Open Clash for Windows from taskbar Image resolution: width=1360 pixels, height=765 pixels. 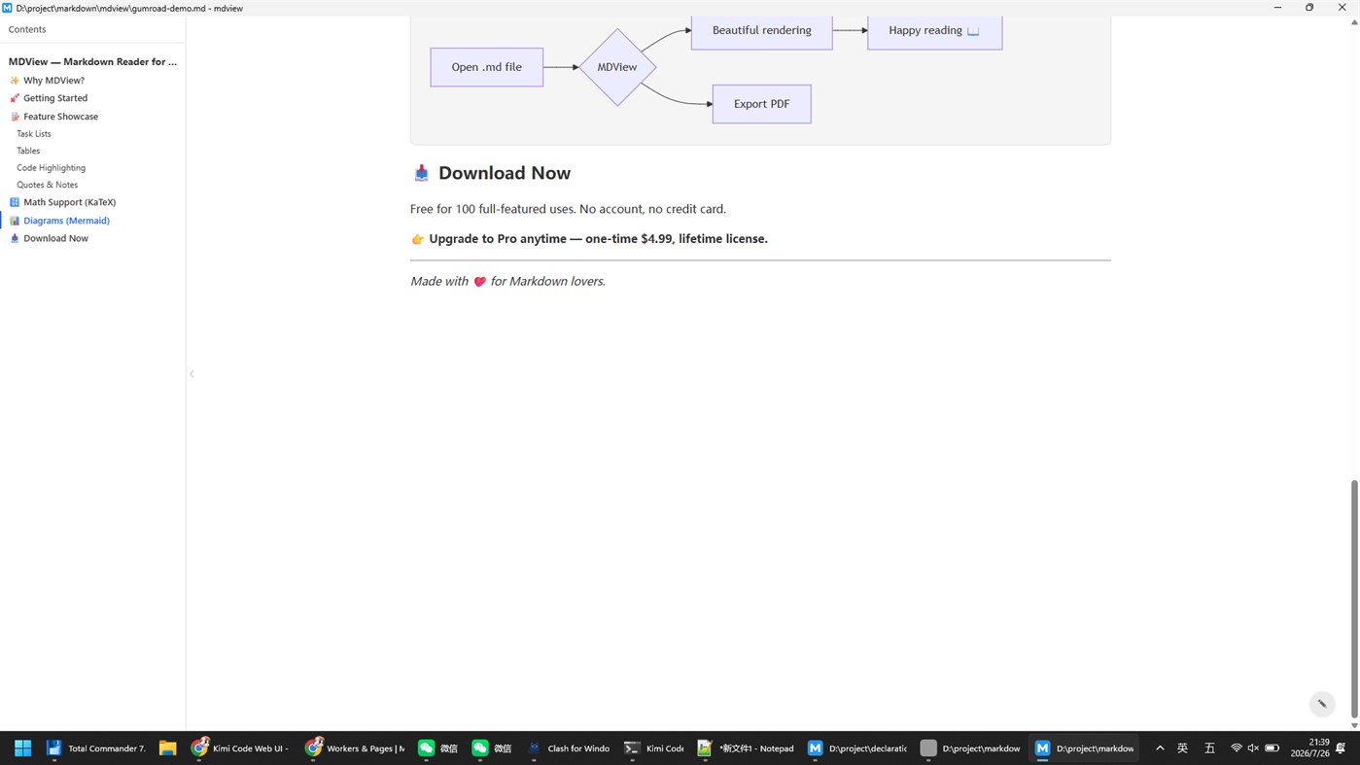(569, 748)
